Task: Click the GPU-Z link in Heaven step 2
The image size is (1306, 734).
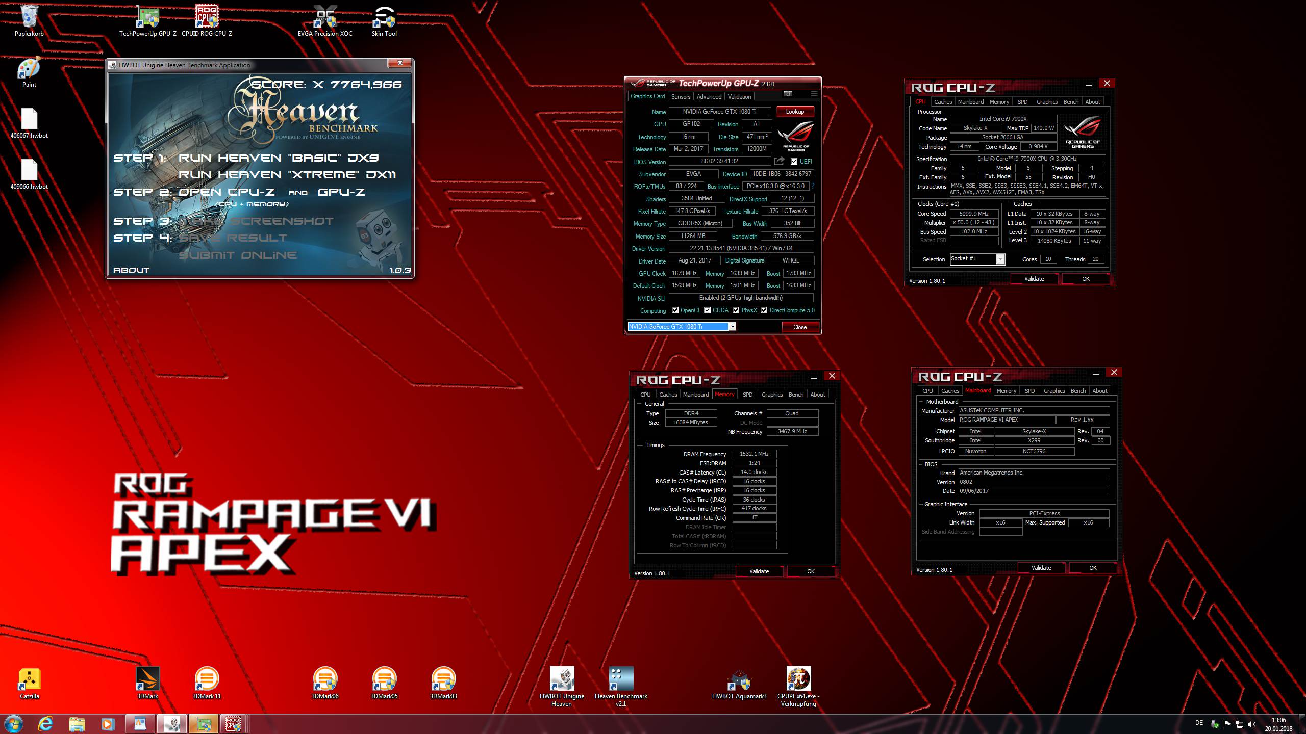Action: [341, 192]
